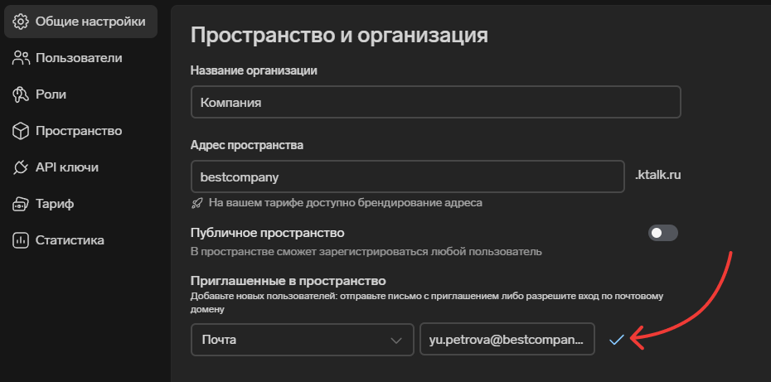Click the Пространство cube icon

coord(22,131)
